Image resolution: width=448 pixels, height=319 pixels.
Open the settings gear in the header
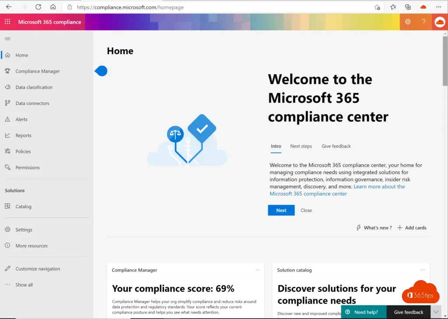pos(408,22)
